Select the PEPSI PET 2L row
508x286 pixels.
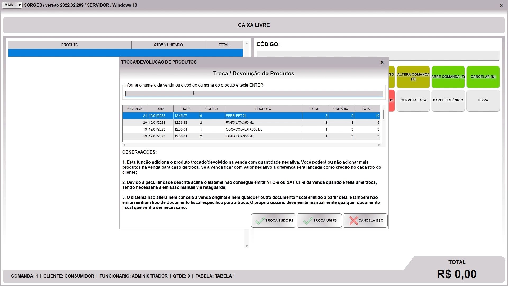(251, 116)
